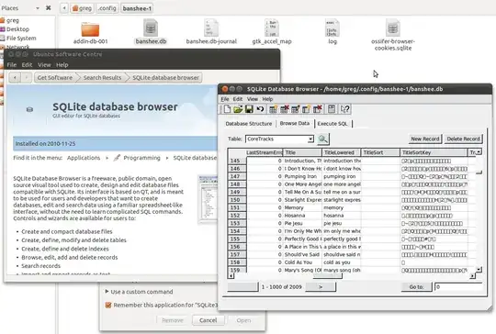Click the Create Table toolbar icon
The width and height of the screenshot is (496, 334).
[273, 109]
